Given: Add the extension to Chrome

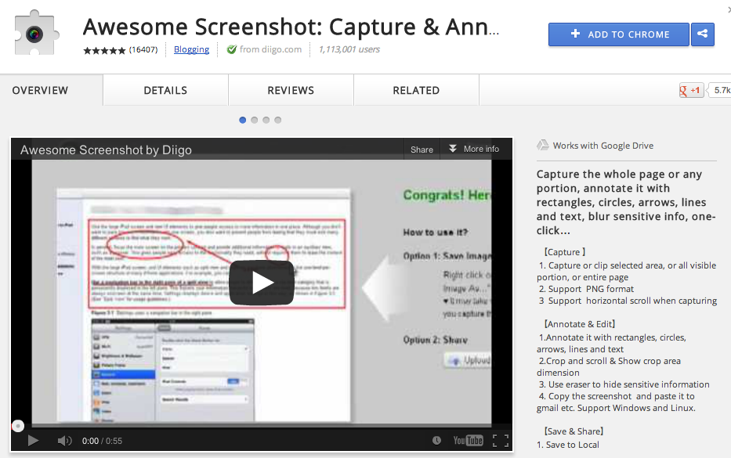Looking at the screenshot, I should tap(619, 34).
